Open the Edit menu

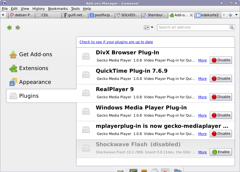[x=14, y=9]
